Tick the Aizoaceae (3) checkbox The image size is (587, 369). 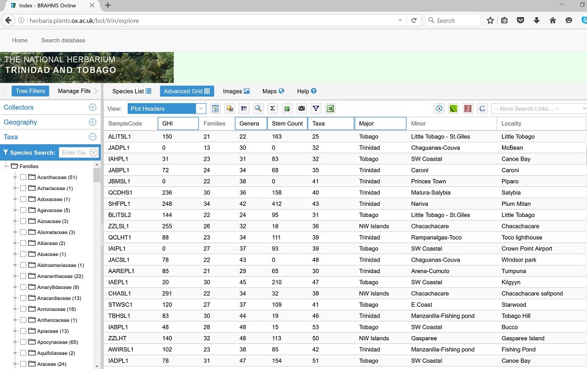[23, 221]
